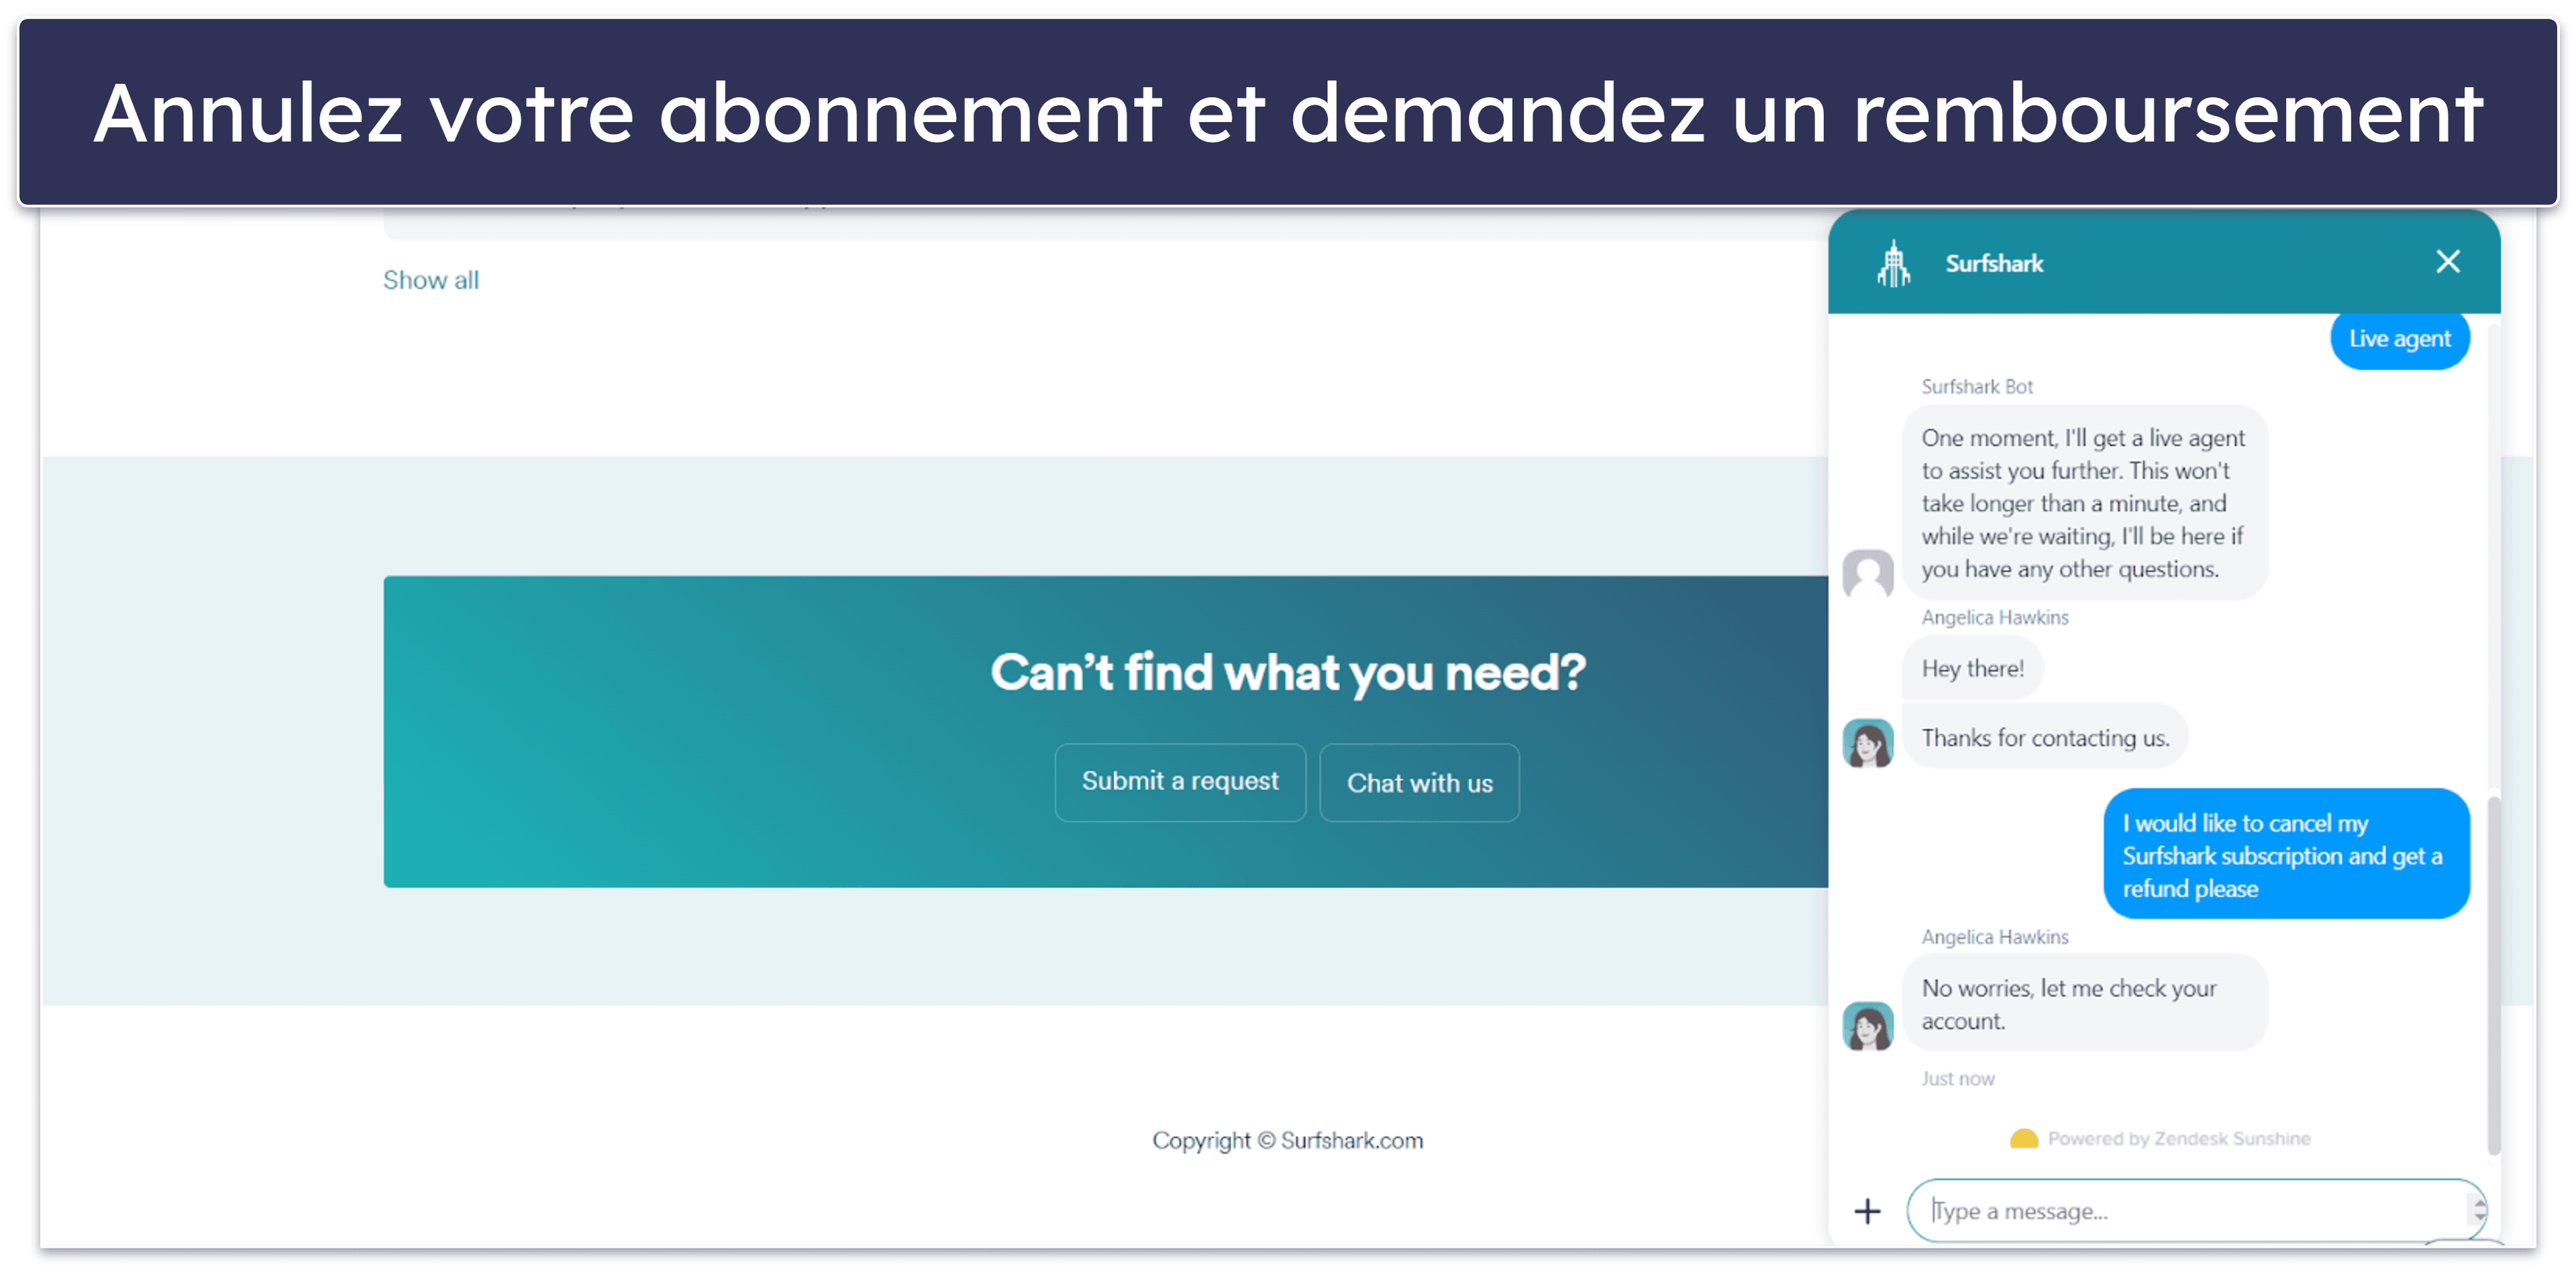2576x1267 pixels.
Task: Click the Submit a request button
Action: coord(1179,781)
